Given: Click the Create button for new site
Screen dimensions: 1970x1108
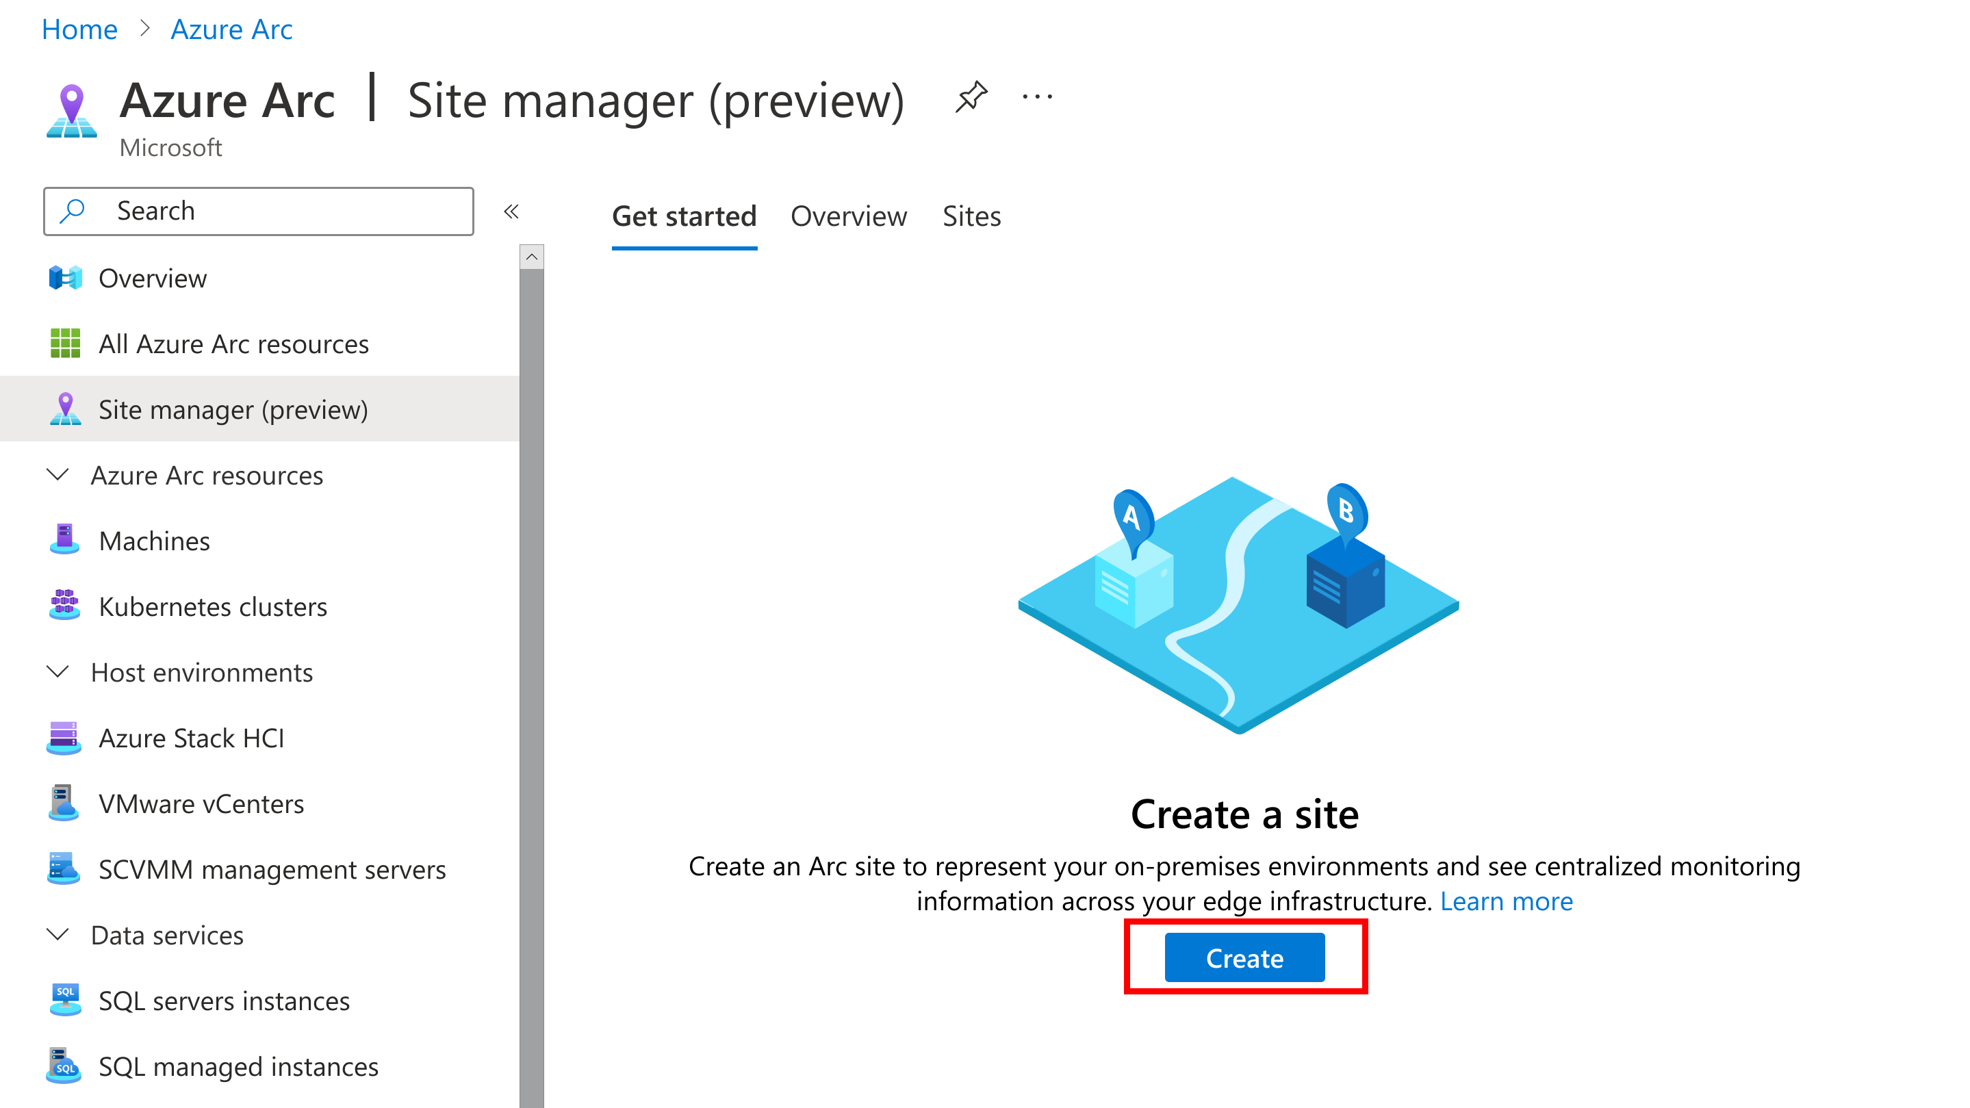Looking at the screenshot, I should point(1242,957).
